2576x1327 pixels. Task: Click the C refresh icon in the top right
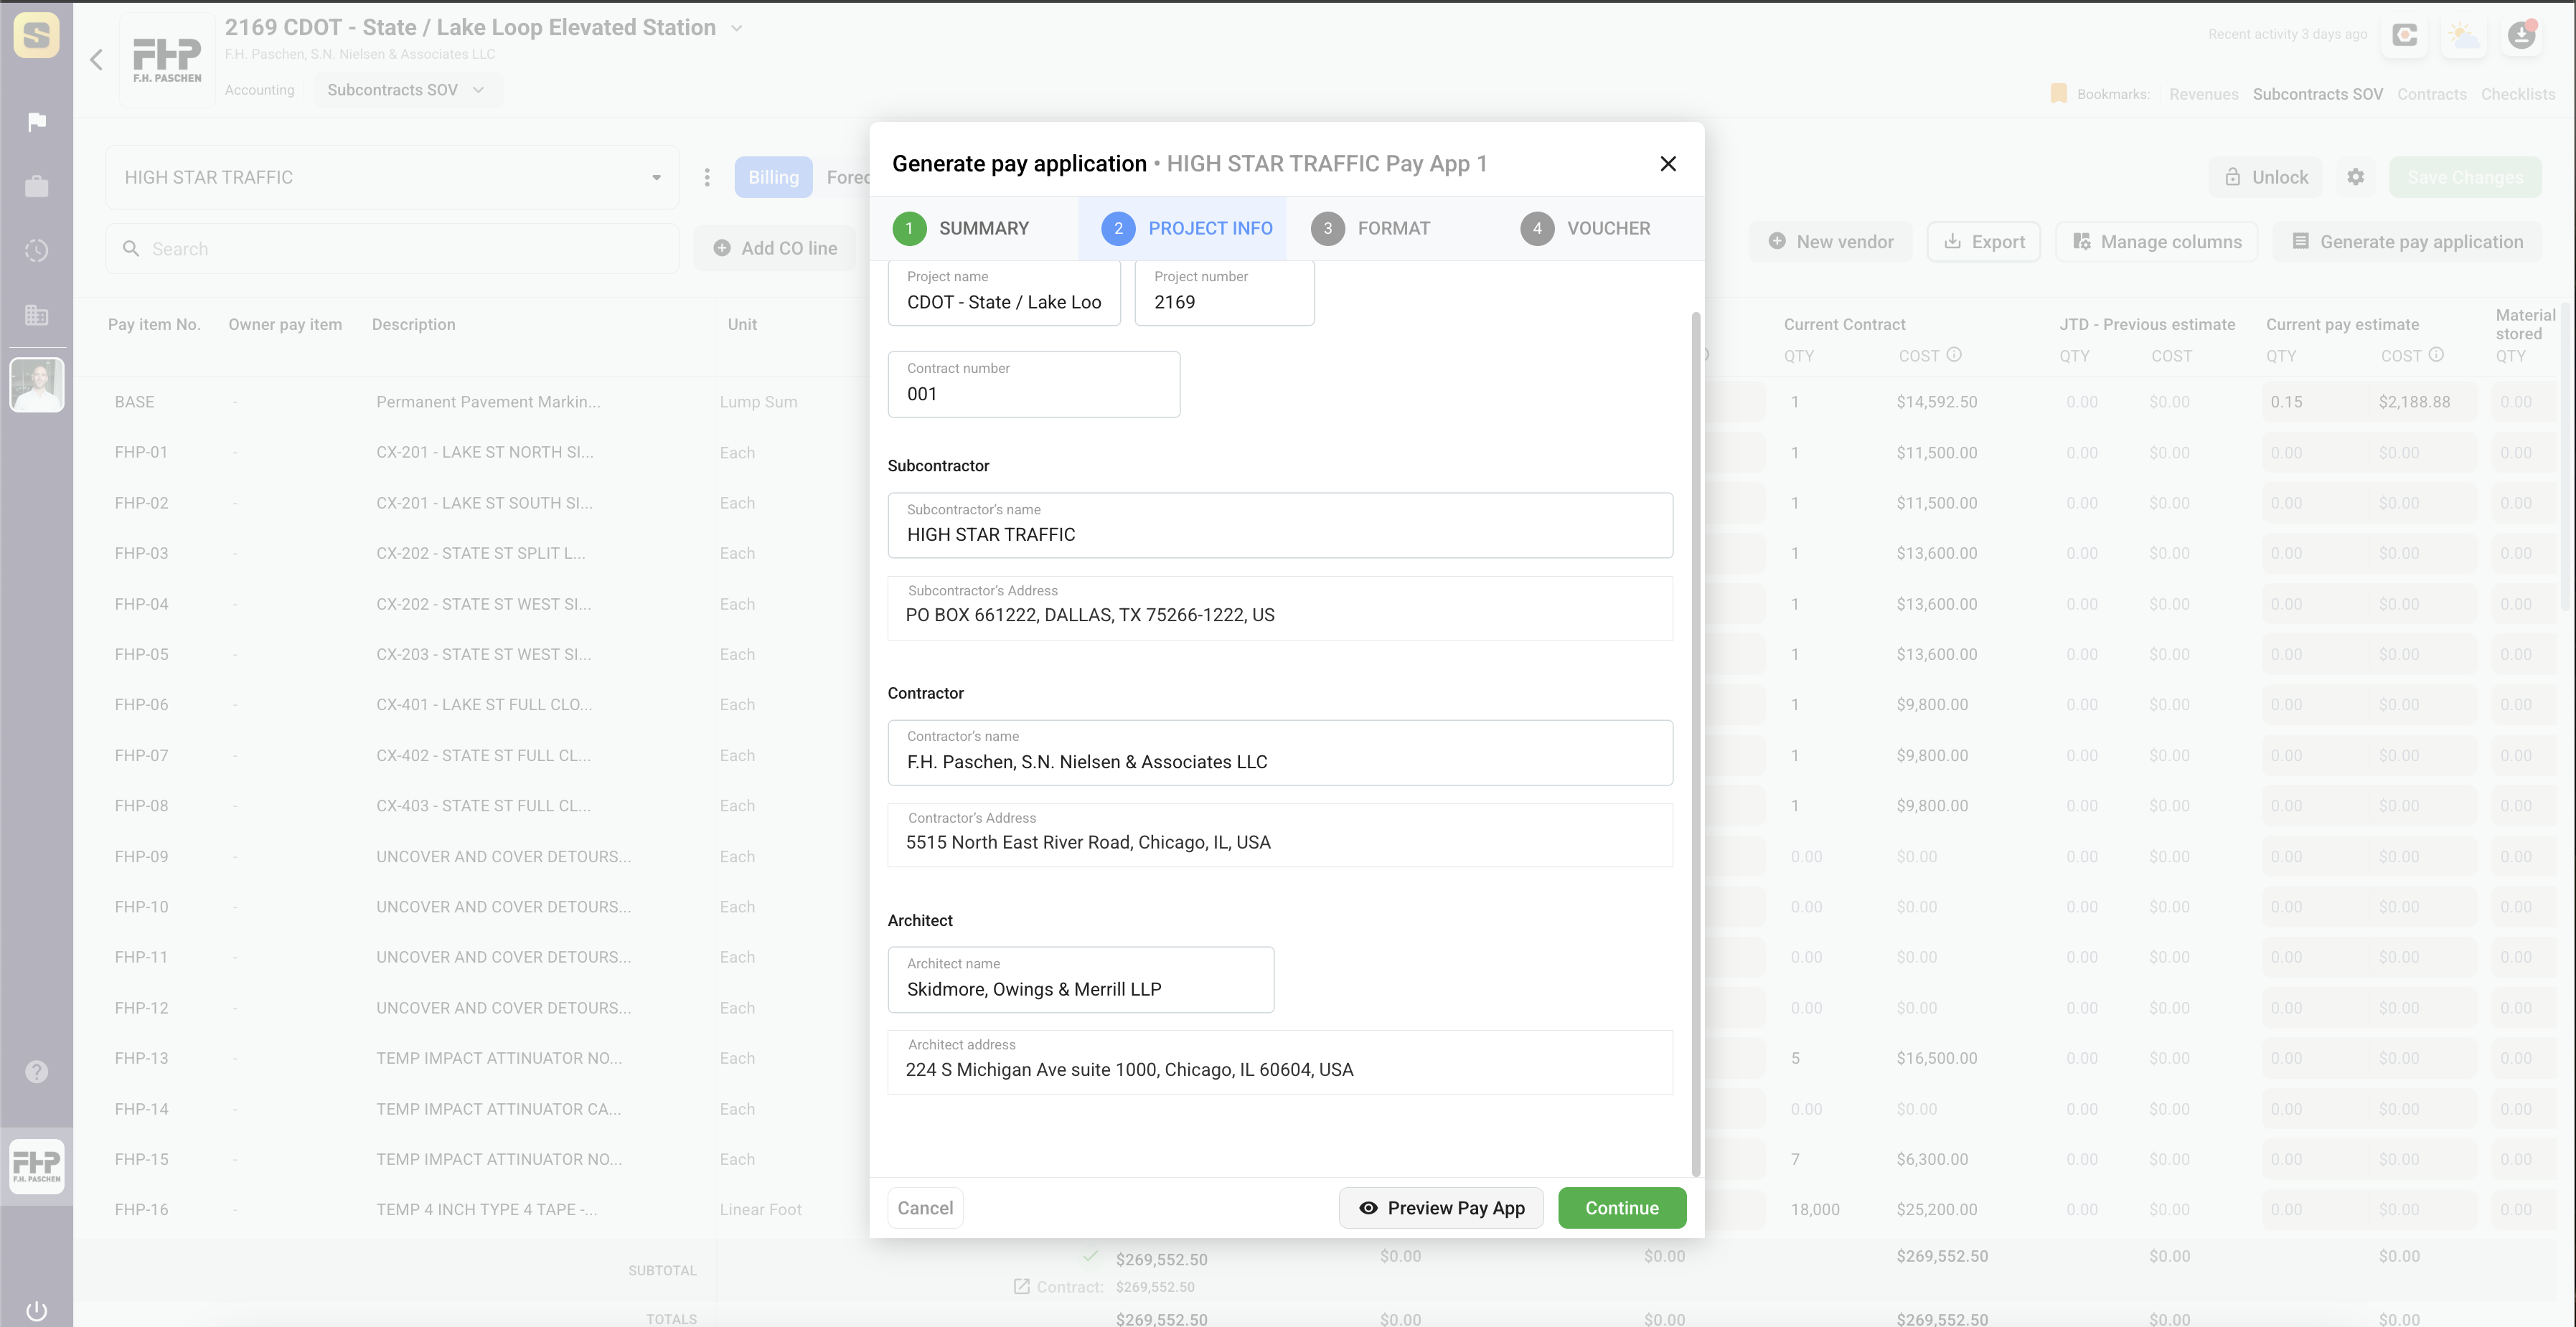point(2405,35)
